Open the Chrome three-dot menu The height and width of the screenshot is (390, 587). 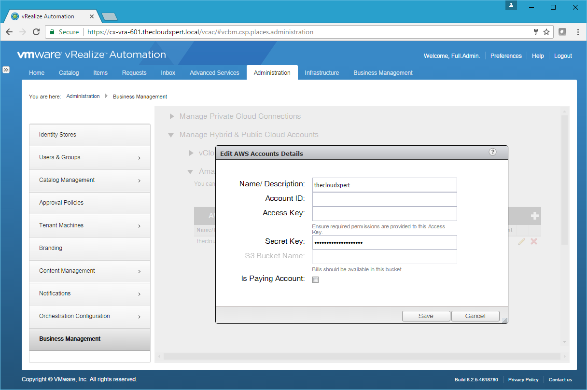[x=578, y=32]
